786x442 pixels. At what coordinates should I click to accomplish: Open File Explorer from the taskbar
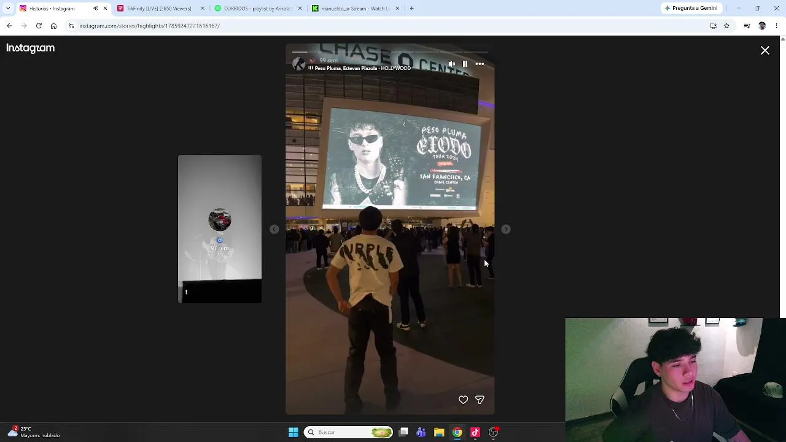[x=439, y=432]
